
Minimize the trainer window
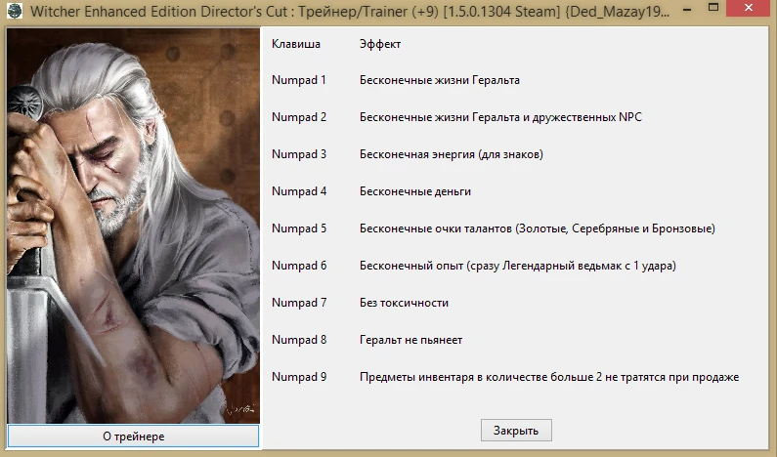[687, 10]
